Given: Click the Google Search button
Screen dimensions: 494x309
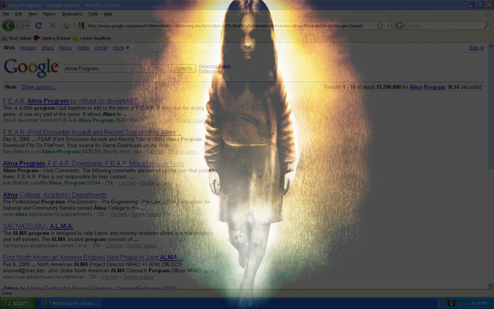Looking at the screenshot, I should coord(183,69).
